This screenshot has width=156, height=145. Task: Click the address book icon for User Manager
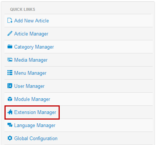pos(10,86)
